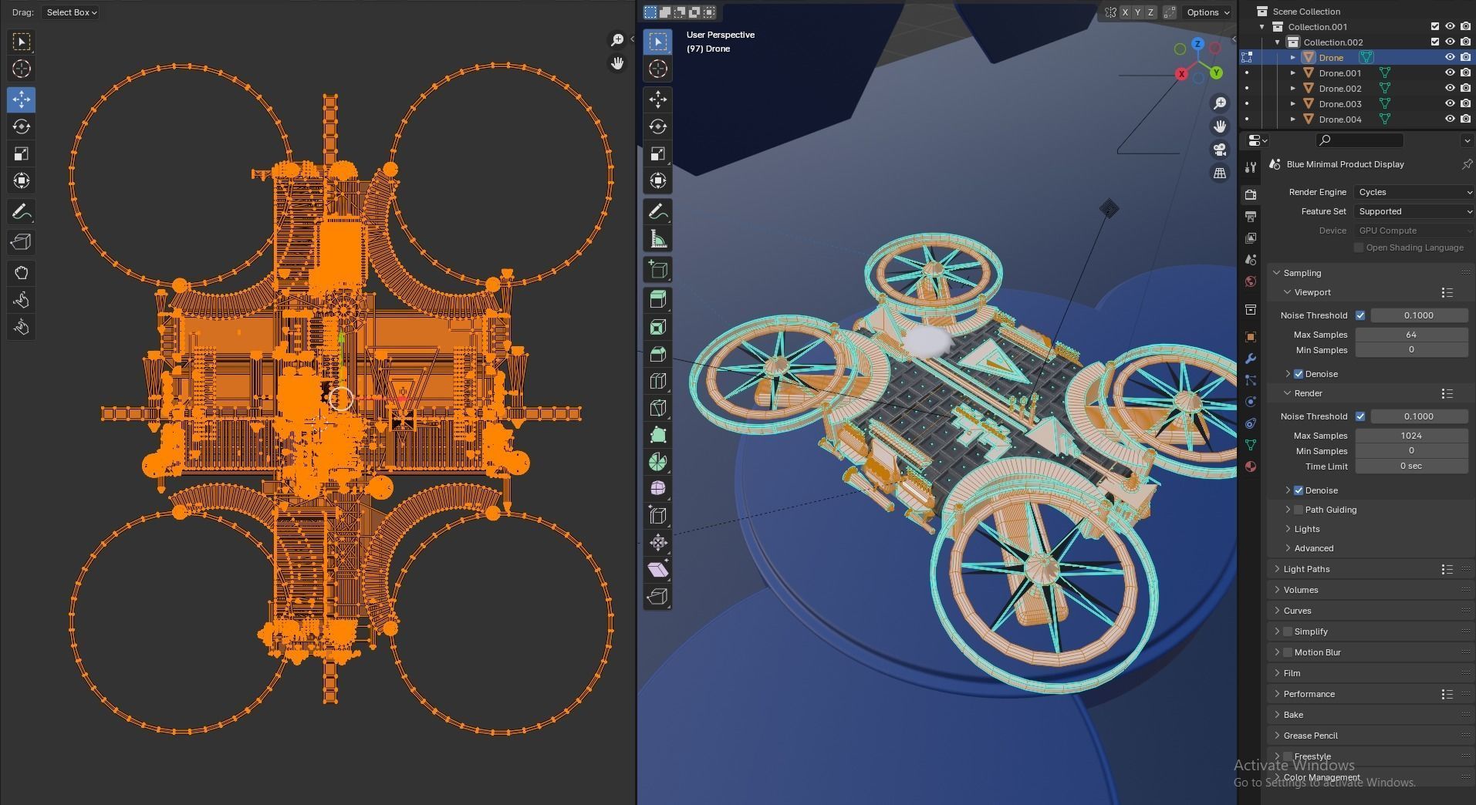This screenshot has height=805, width=1476.
Task: Activate the Shrink/Fatten tool
Action: click(658, 543)
